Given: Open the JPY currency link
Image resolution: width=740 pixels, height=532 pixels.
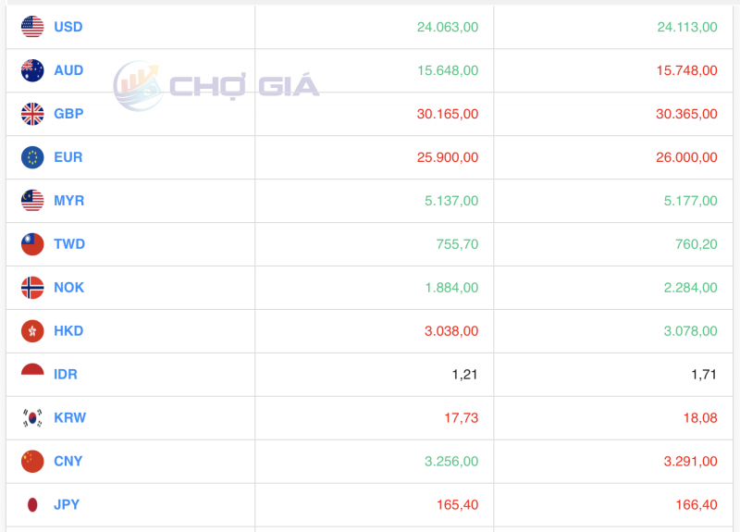Looking at the screenshot, I should click(67, 504).
